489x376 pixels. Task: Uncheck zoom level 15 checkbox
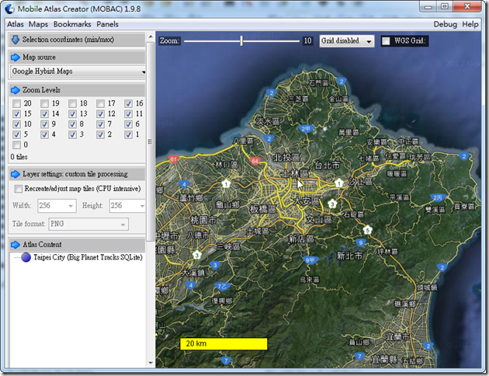(17, 114)
